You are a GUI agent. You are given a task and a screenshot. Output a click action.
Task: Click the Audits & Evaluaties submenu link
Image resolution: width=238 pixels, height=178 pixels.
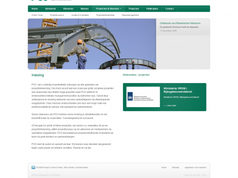tap(80, 15)
